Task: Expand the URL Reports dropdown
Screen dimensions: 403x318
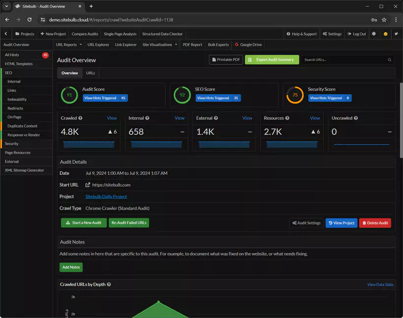Action: coord(69,45)
